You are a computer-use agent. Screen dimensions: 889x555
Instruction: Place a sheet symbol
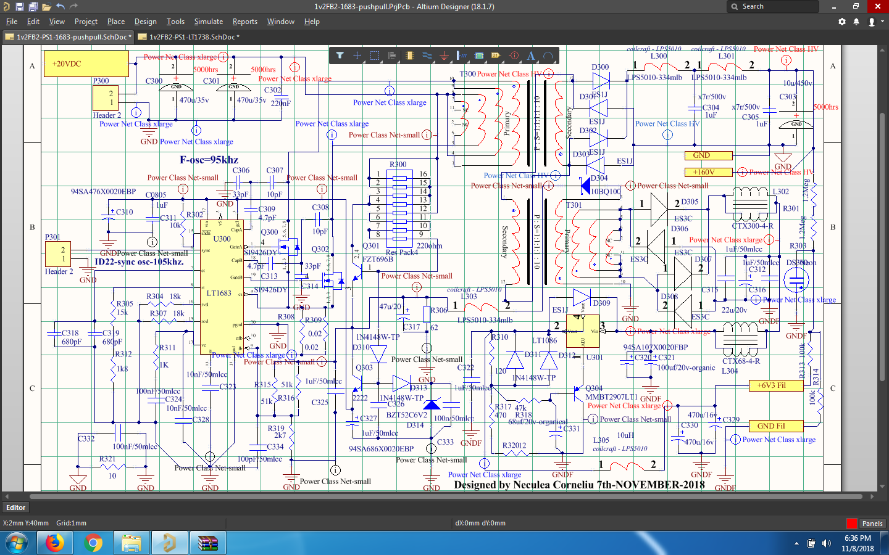478,55
